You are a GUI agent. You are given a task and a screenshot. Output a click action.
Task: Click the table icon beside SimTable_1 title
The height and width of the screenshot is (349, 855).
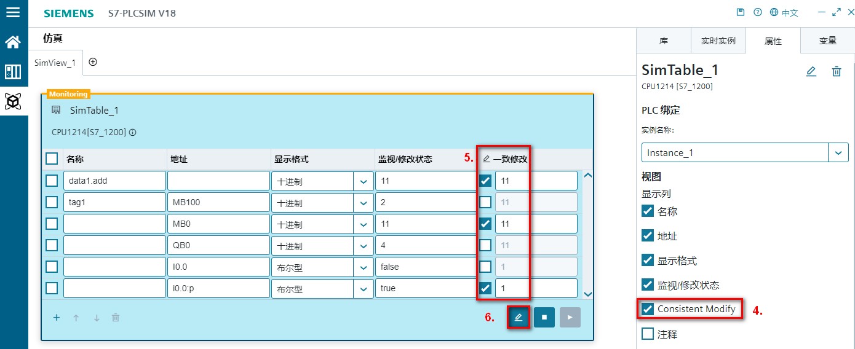[x=56, y=110]
